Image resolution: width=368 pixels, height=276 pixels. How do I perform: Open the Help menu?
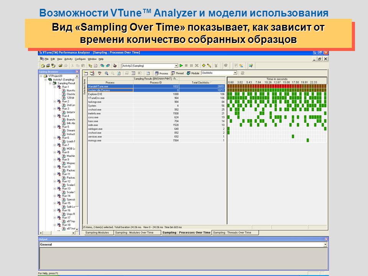coord(101,59)
